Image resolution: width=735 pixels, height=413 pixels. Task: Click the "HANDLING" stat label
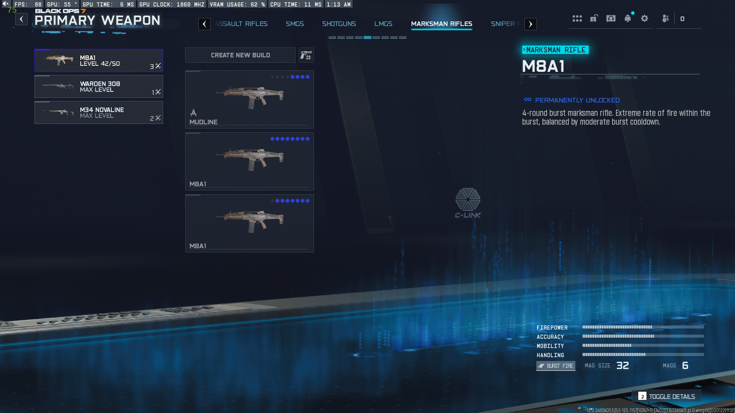coord(550,355)
